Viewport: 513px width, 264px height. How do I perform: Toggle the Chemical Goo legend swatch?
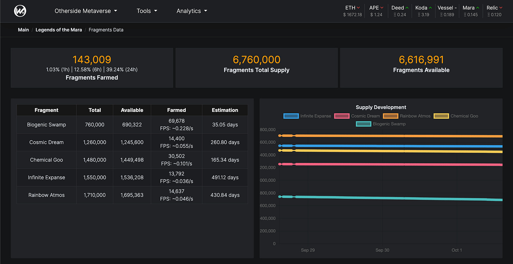click(441, 116)
